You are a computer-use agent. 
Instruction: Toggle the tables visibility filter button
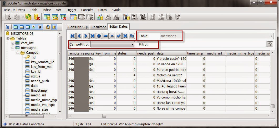click(16, 27)
